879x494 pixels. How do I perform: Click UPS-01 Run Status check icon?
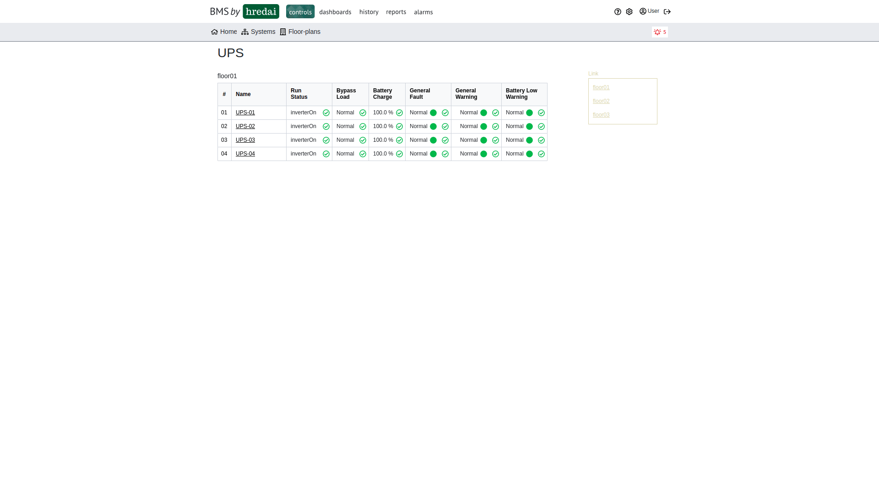(326, 113)
